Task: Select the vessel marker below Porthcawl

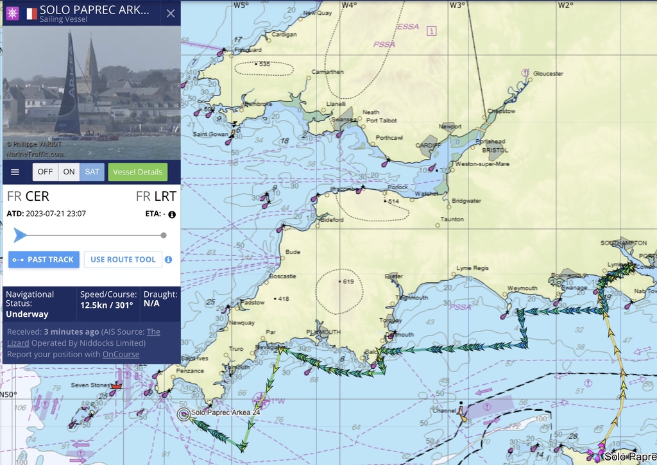Action: 386,162
